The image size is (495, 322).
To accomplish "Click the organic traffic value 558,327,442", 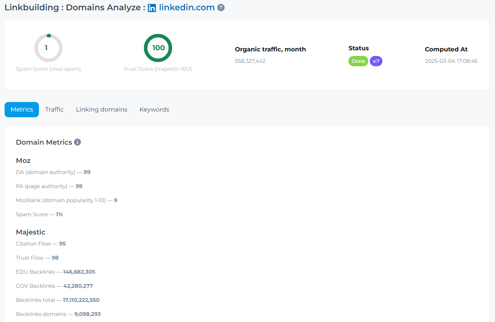I will pos(250,61).
